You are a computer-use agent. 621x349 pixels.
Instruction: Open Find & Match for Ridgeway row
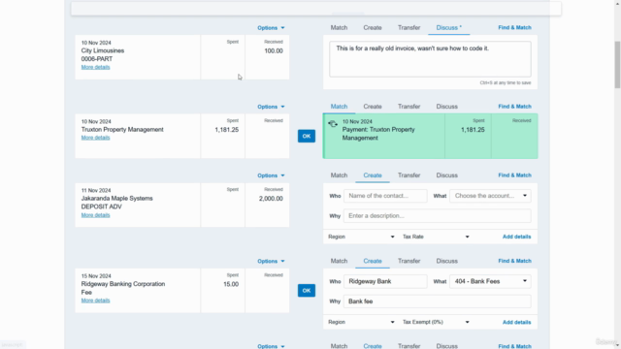coord(514,261)
